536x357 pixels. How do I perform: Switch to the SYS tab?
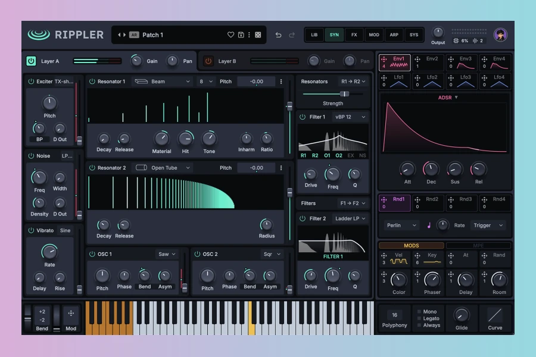point(414,35)
